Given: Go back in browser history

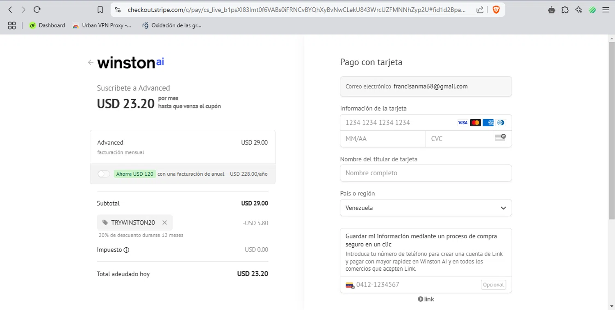Looking at the screenshot, I should 10,9.
